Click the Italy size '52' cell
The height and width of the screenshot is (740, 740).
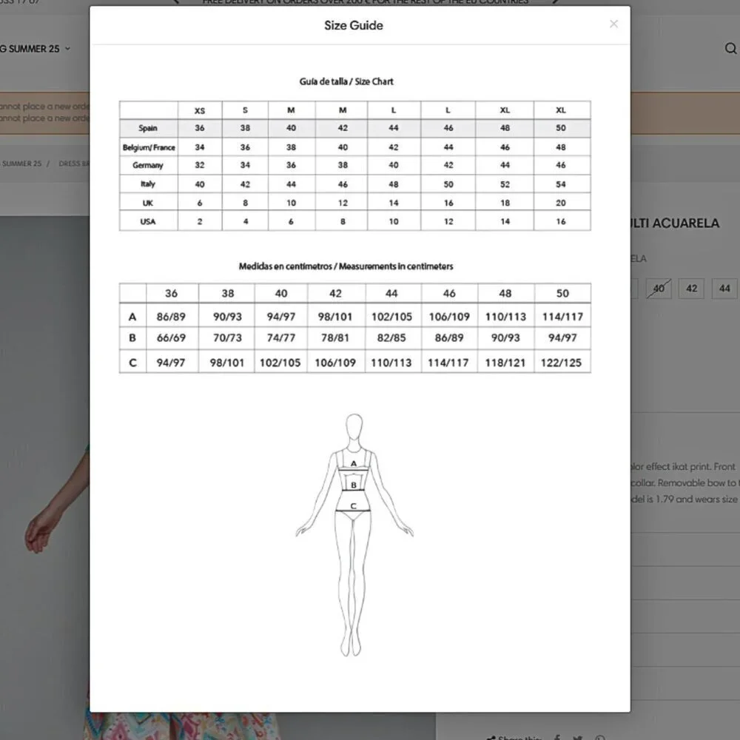coord(505,184)
